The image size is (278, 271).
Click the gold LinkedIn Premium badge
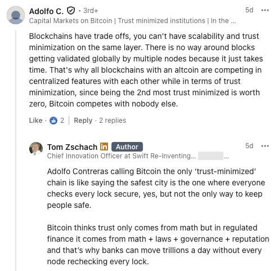(104, 147)
